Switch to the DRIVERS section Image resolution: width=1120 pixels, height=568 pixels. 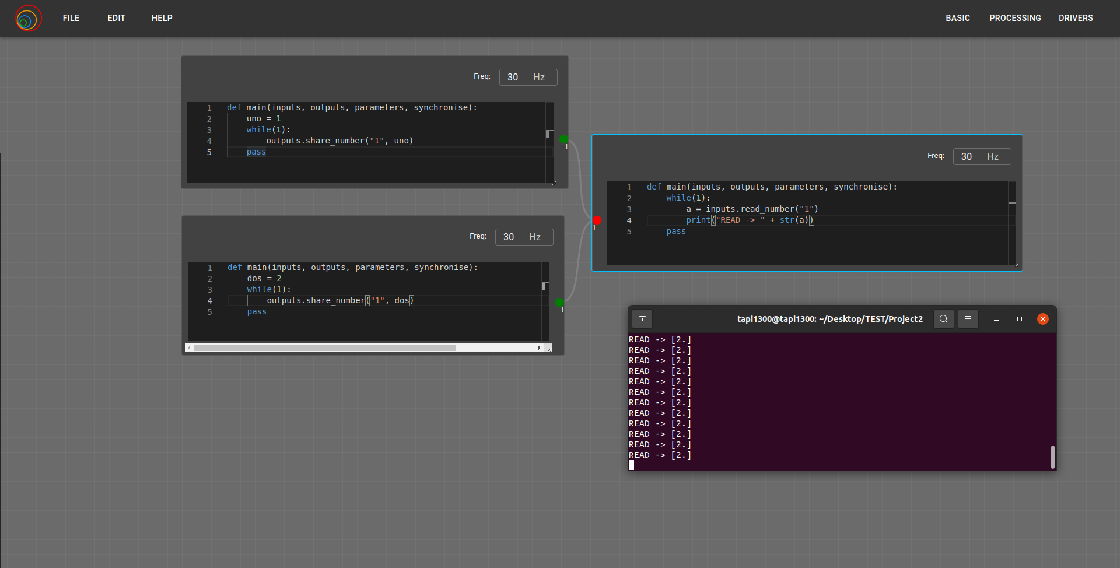[1076, 18]
